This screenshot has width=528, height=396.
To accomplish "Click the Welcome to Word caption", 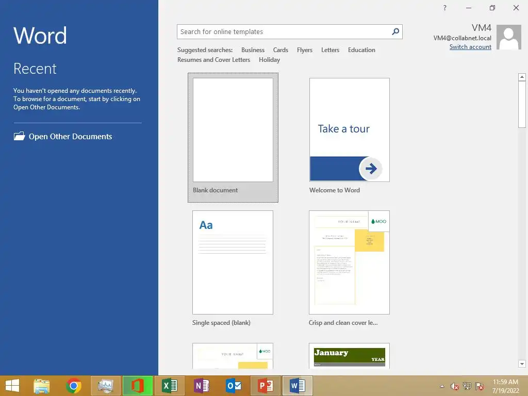I will click(334, 190).
